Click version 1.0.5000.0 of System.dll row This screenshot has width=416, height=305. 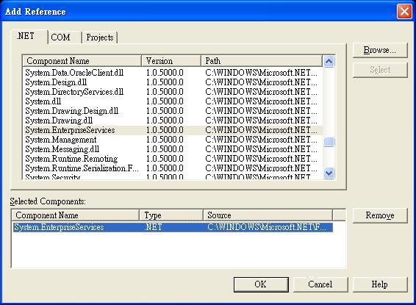coord(165,101)
